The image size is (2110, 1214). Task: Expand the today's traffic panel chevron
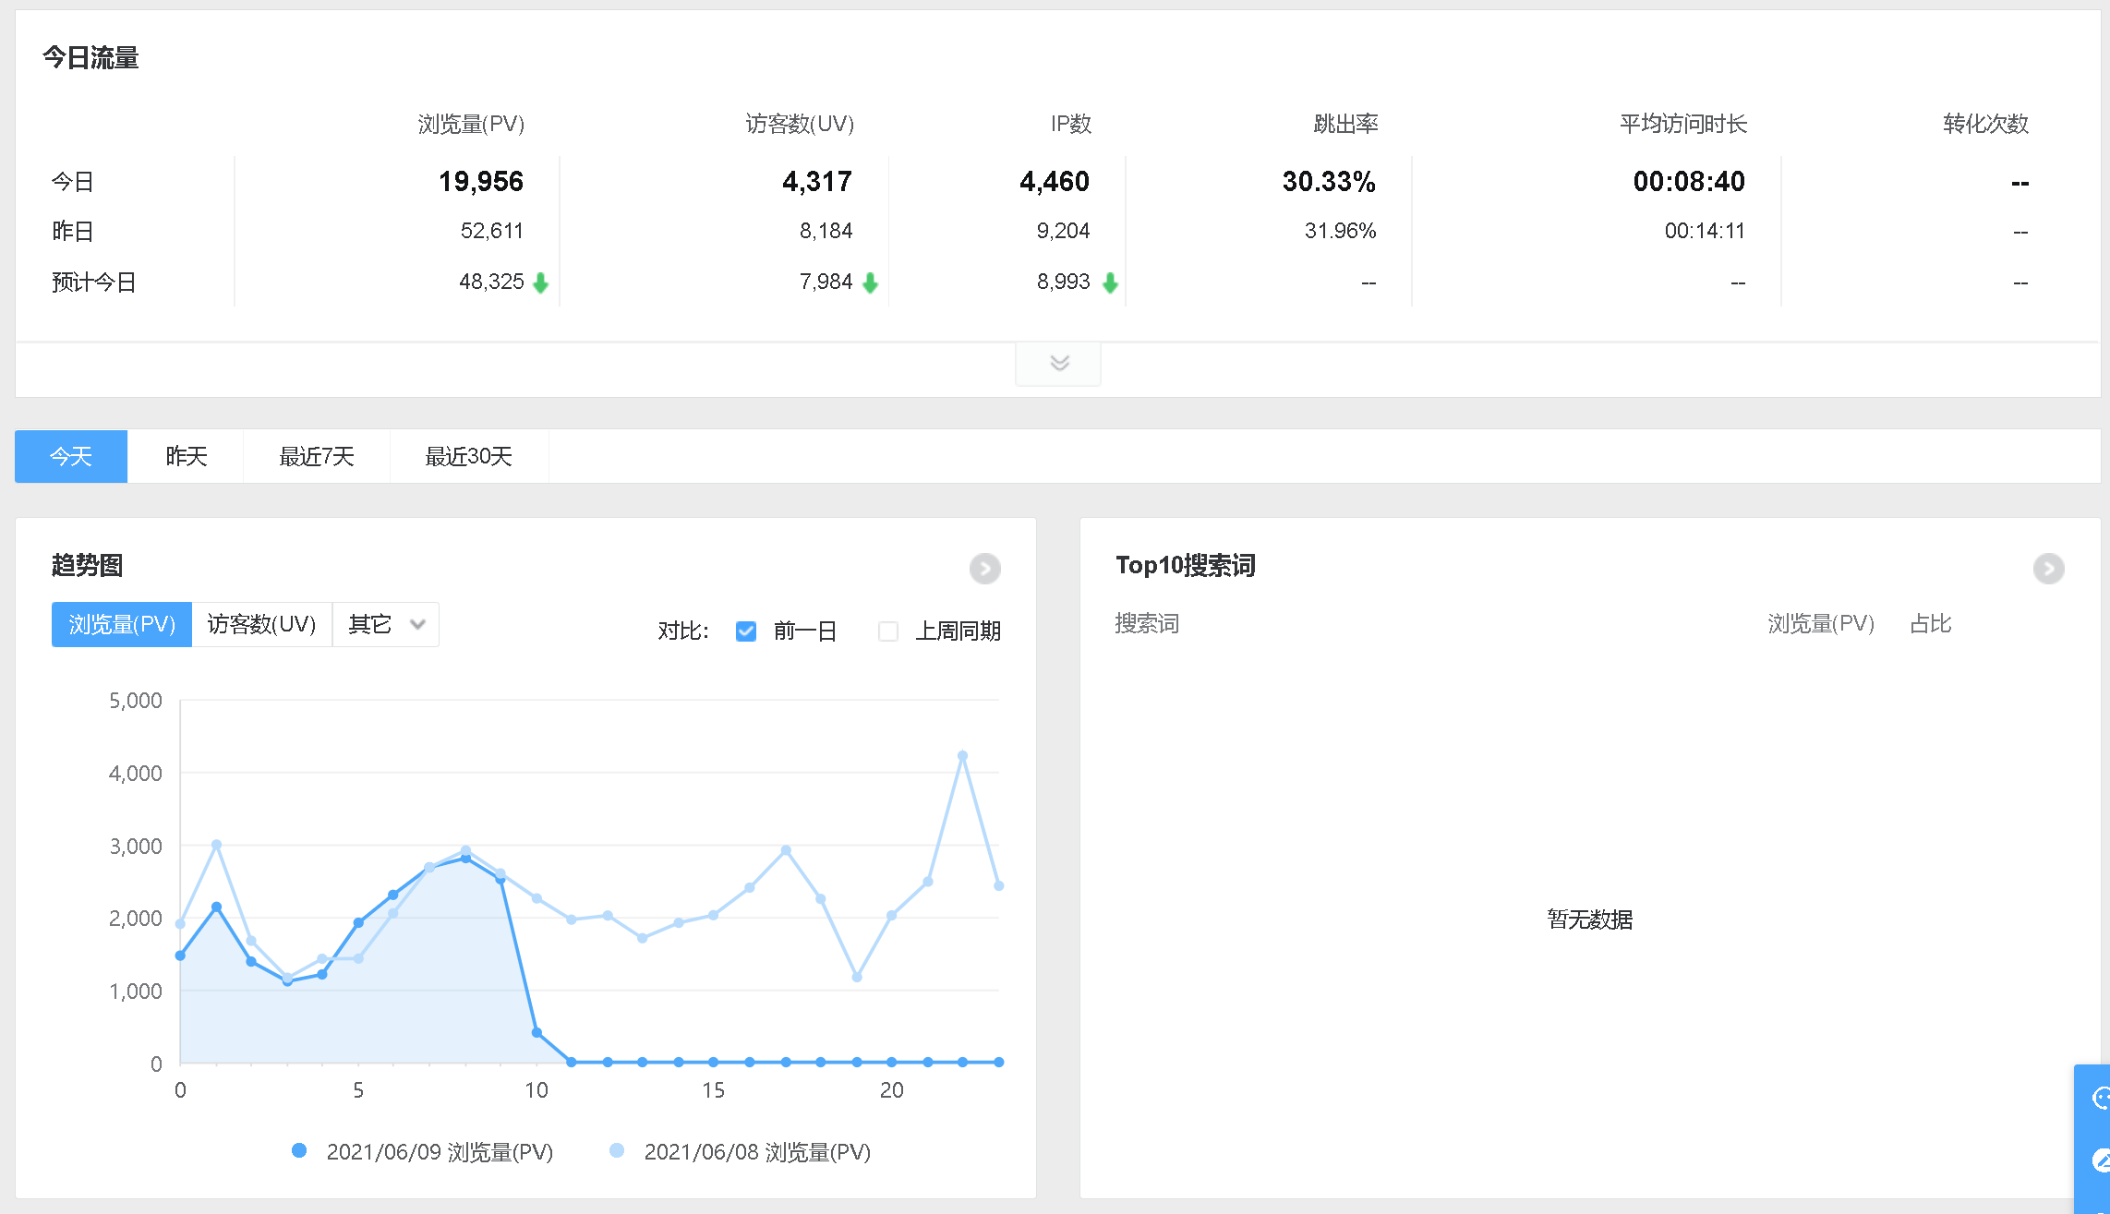[1058, 363]
